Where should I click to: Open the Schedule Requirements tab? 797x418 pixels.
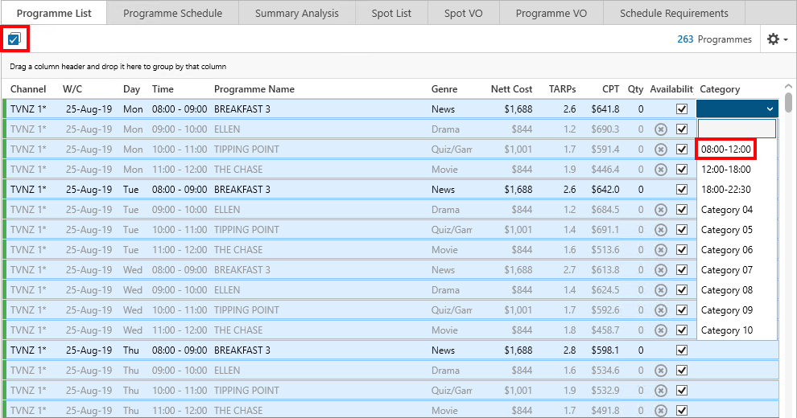pos(674,13)
